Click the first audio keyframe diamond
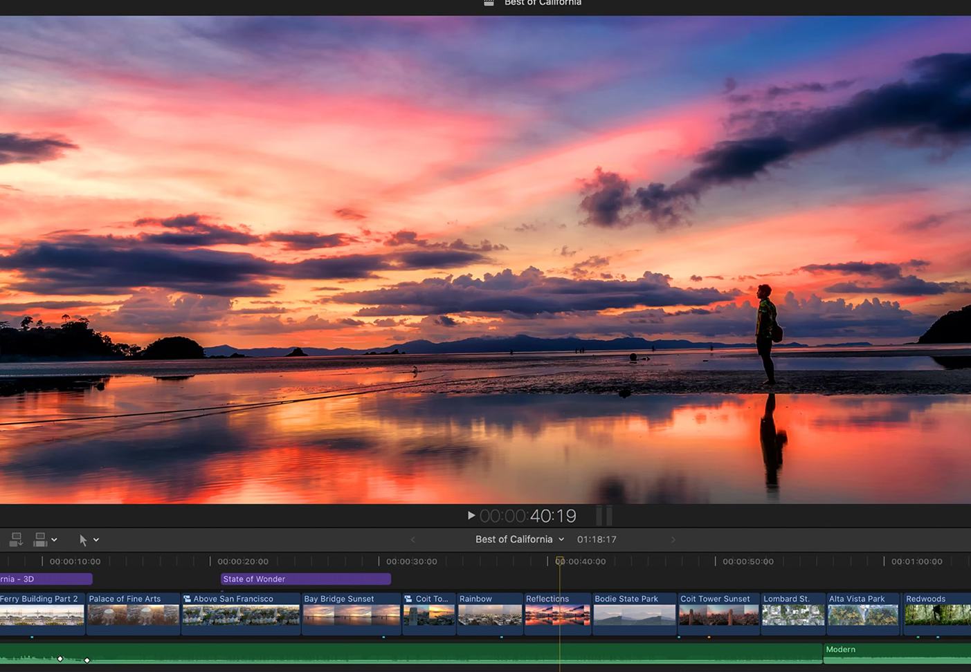The height and width of the screenshot is (672, 971). 60,659
